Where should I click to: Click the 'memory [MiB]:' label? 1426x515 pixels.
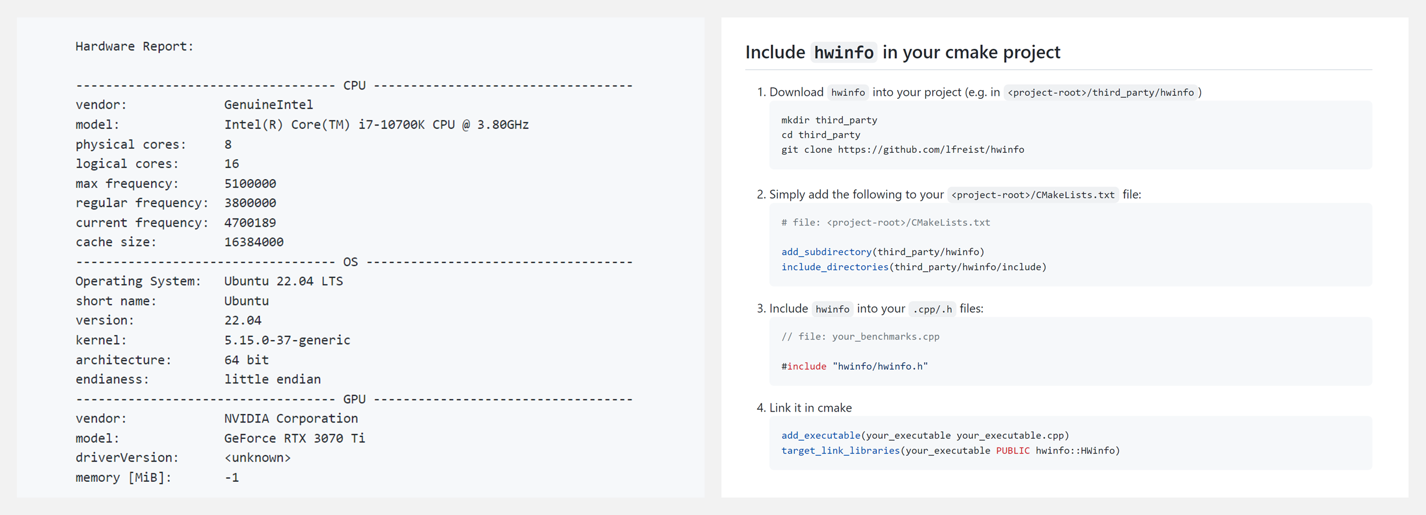tap(123, 477)
